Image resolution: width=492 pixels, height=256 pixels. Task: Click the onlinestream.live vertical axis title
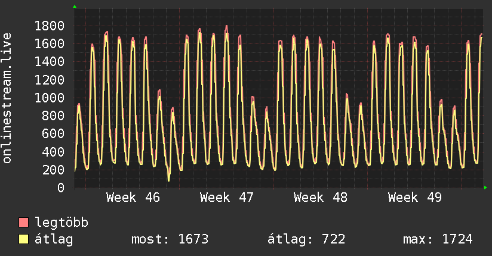coord(7,98)
